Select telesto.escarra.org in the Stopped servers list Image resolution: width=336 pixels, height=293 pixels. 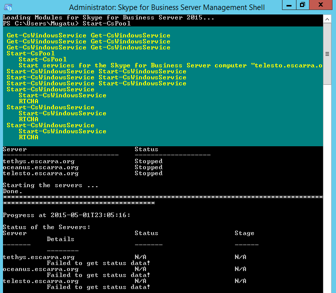[40, 173]
